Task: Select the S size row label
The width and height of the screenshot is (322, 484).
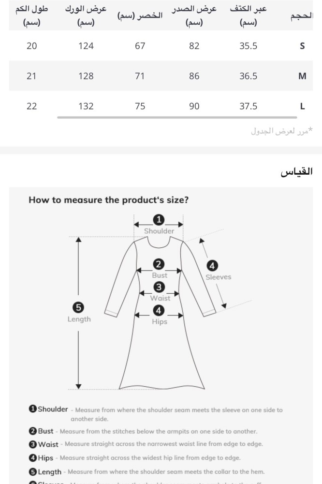Action: click(x=302, y=46)
